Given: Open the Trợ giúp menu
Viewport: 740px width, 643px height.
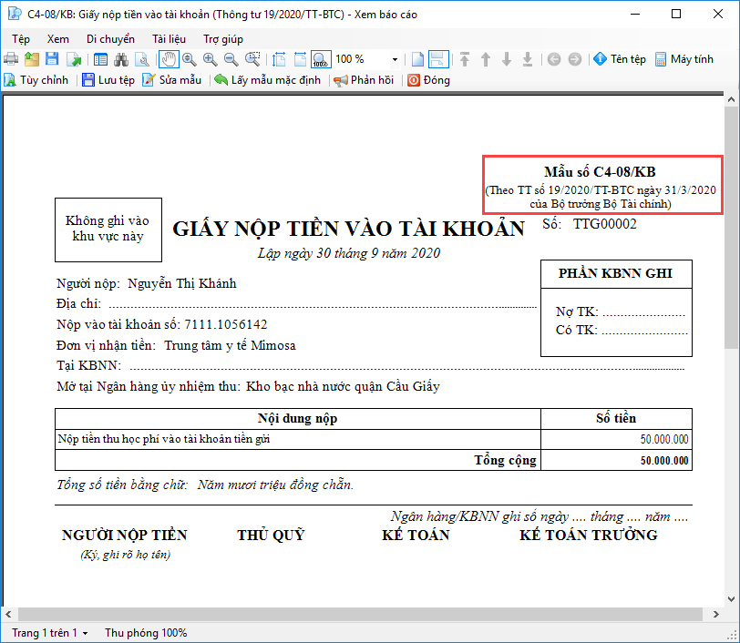Looking at the screenshot, I should (x=222, y=39).
